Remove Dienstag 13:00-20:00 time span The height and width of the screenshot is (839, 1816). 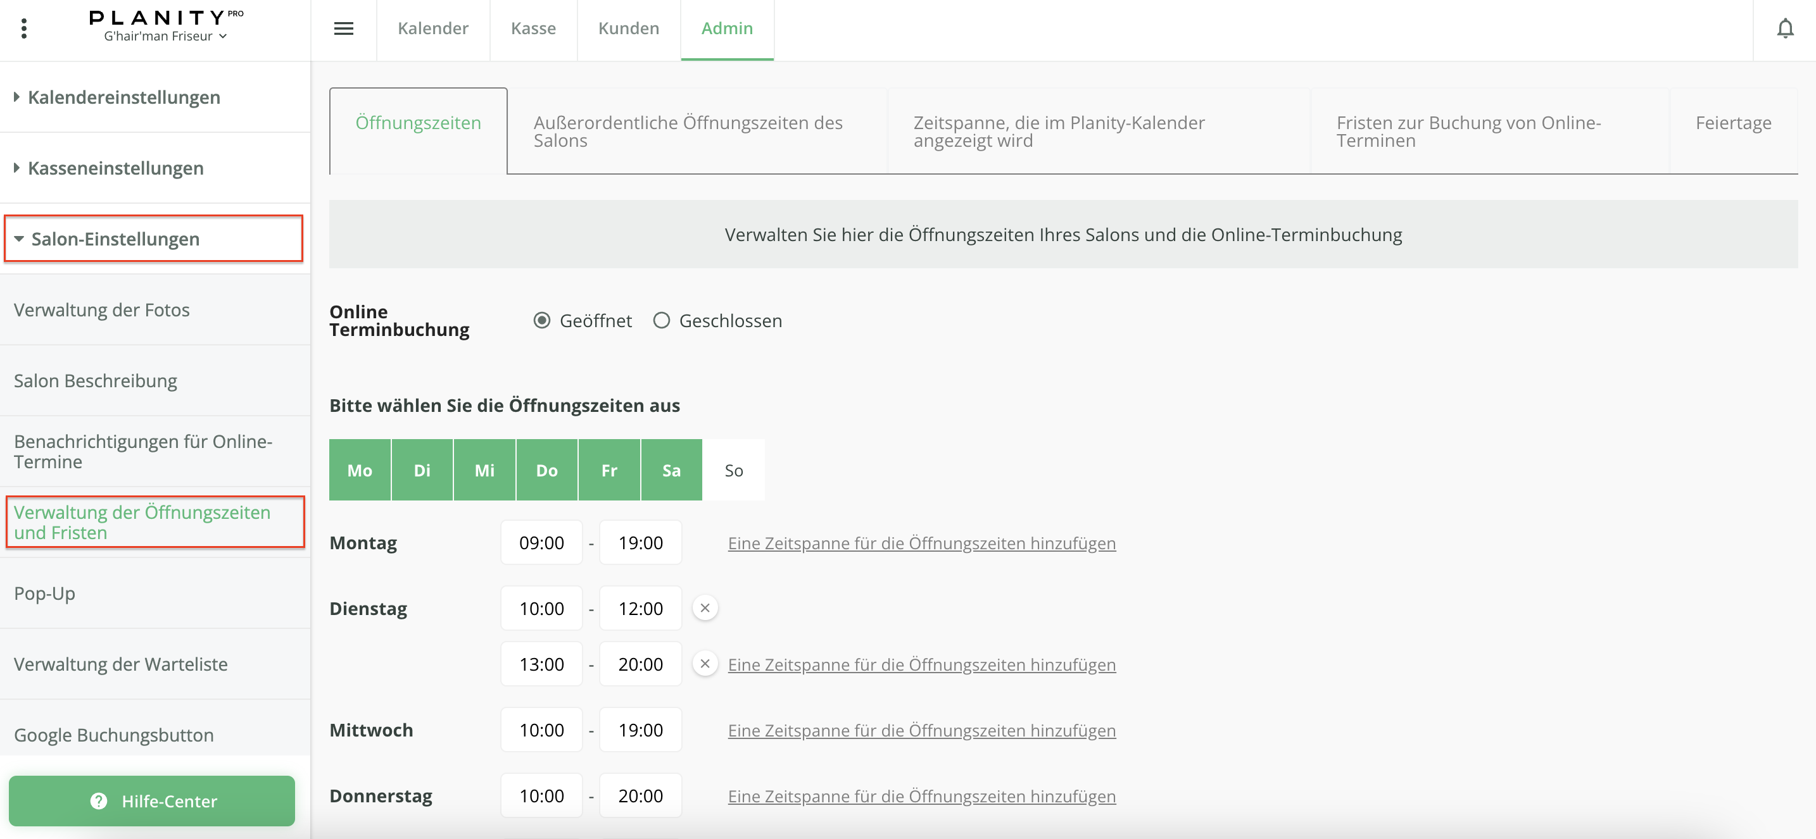click(x=704, y=663)
